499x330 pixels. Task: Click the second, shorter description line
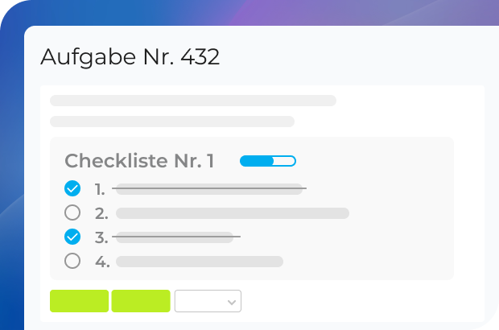point(172,122)
